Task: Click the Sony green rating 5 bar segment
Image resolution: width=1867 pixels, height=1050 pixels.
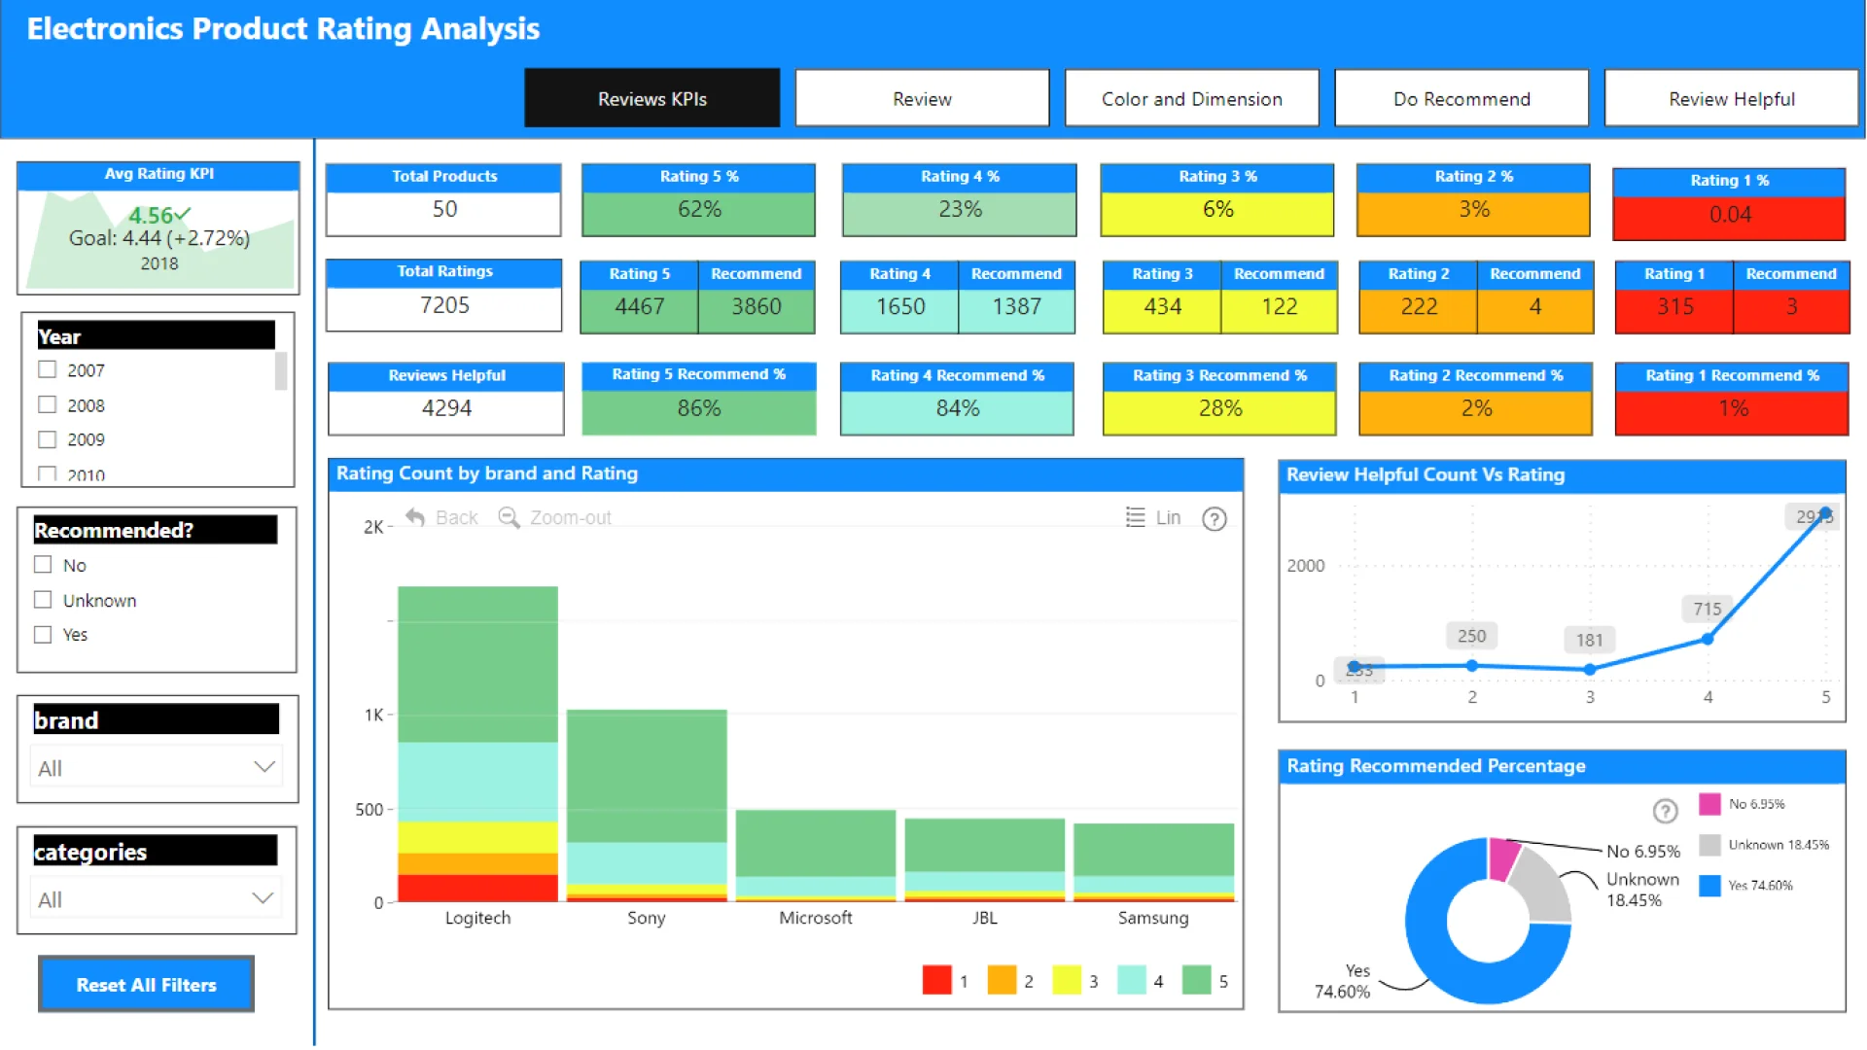Action: (647, 776)
